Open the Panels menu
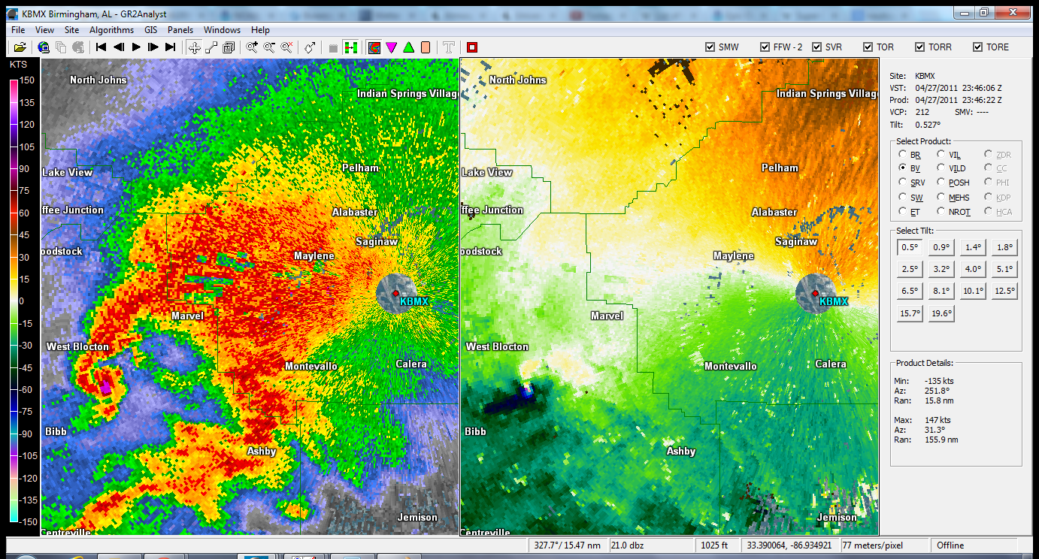 [180, 30]
